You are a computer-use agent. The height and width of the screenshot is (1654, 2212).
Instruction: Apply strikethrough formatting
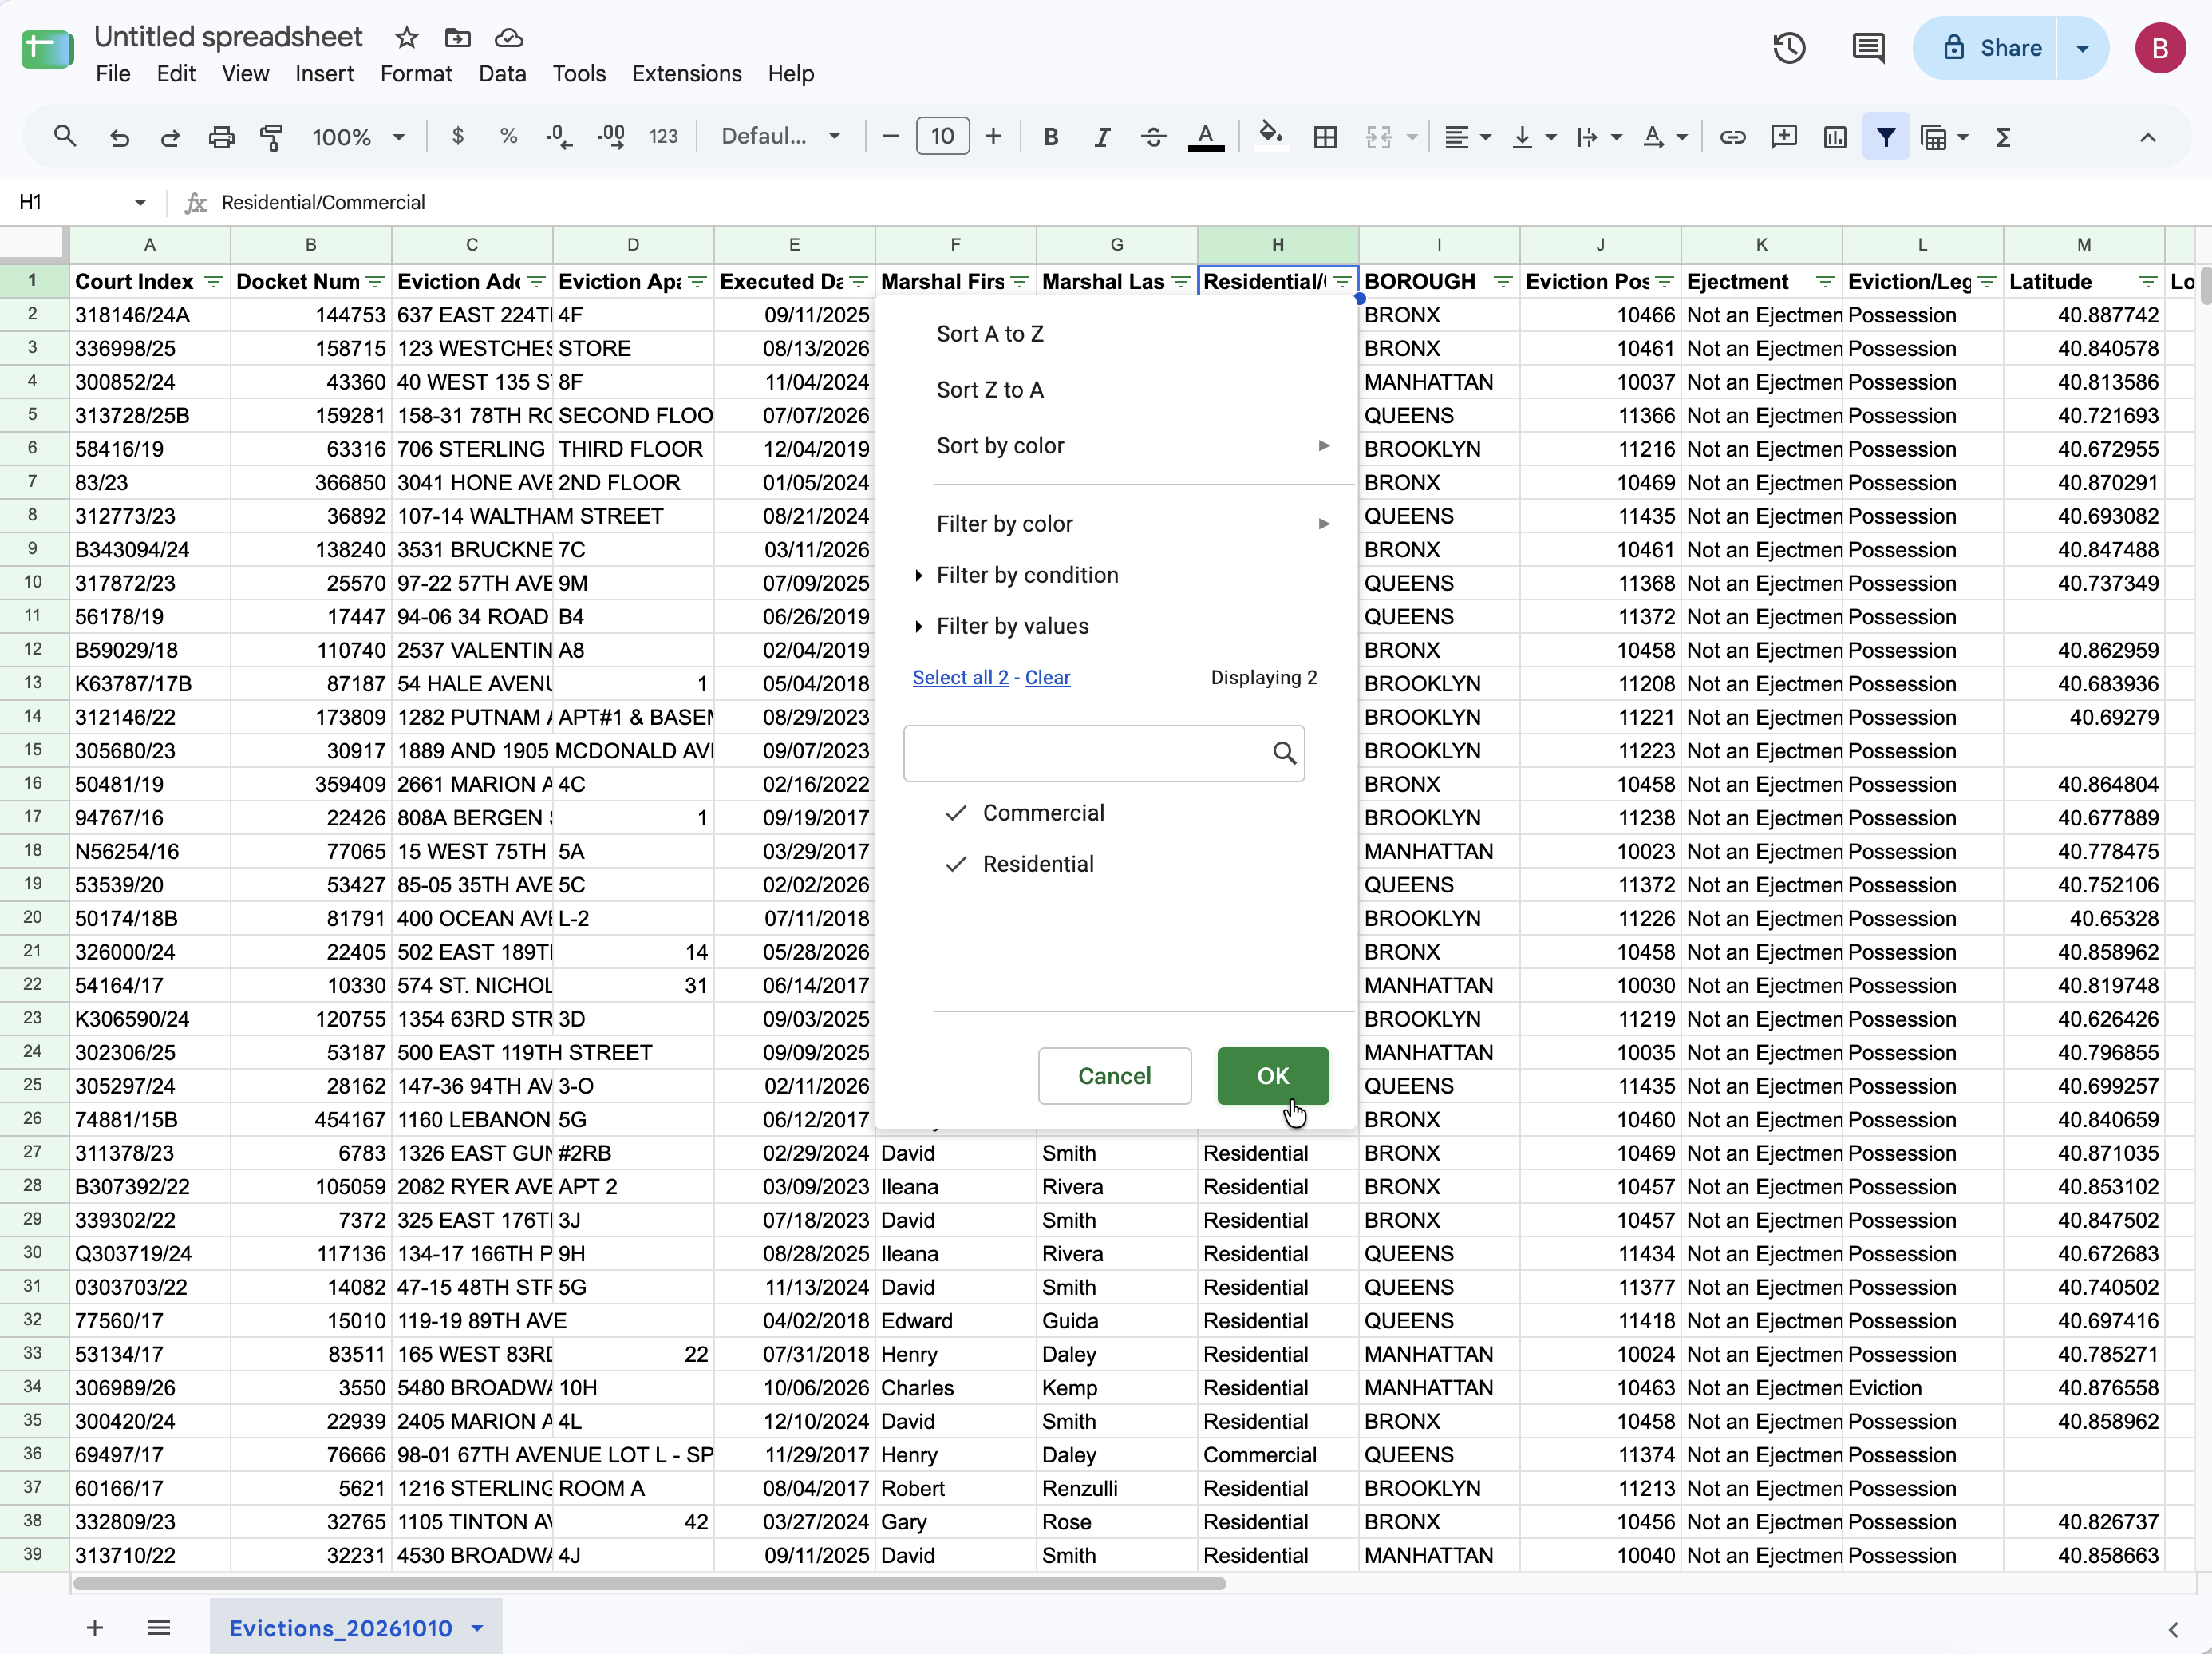(1153, 137)
